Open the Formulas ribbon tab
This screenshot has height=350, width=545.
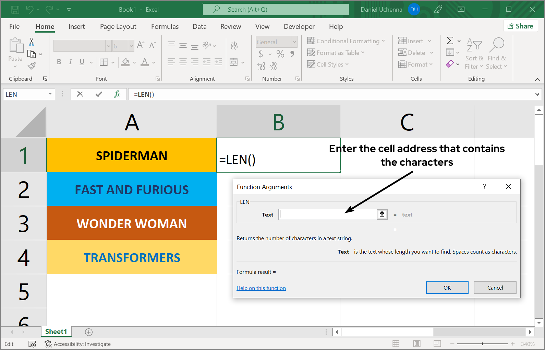coord(165,26)
